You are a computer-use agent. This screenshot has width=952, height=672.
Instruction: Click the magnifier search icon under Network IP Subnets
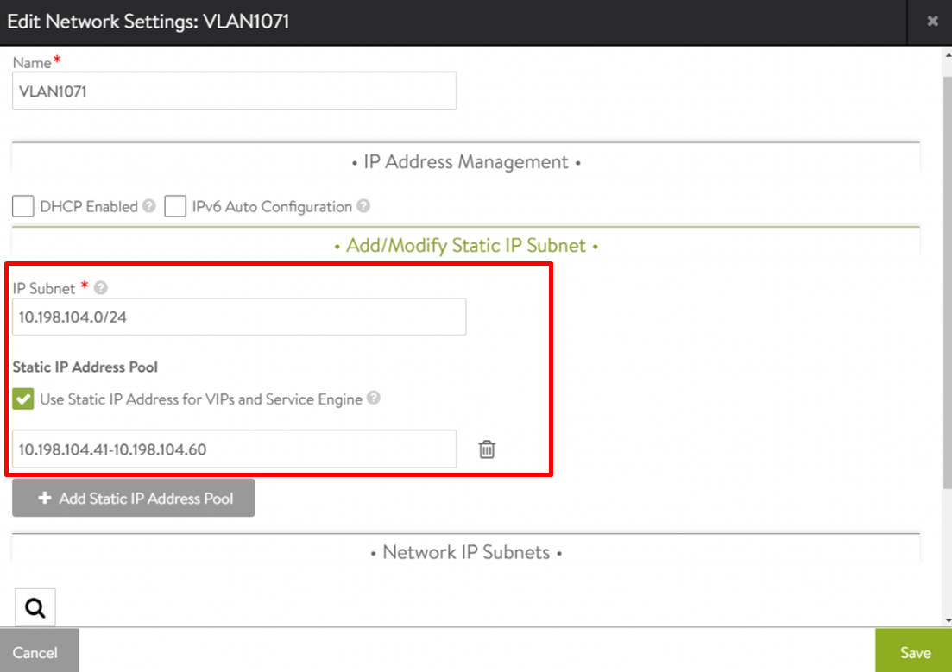tap(35, 607)
